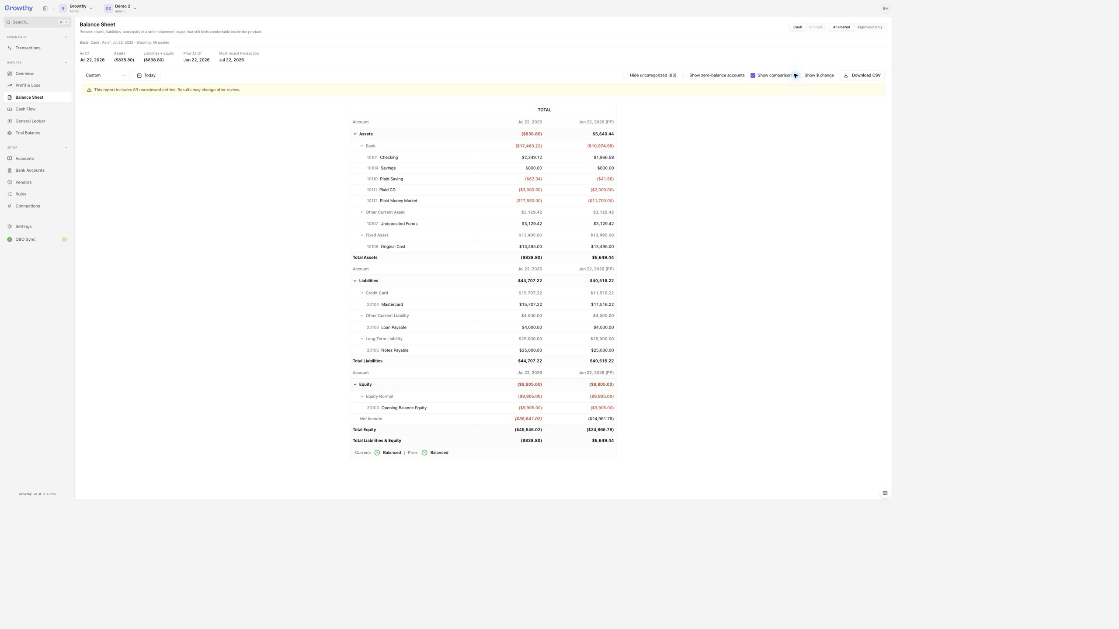Click the Rules list icon
Viewport: 1119px width, 629px height.
[10, 194]
